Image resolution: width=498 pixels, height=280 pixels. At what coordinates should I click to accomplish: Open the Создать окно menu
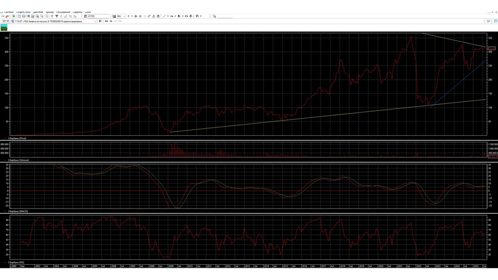coord(23,12)
